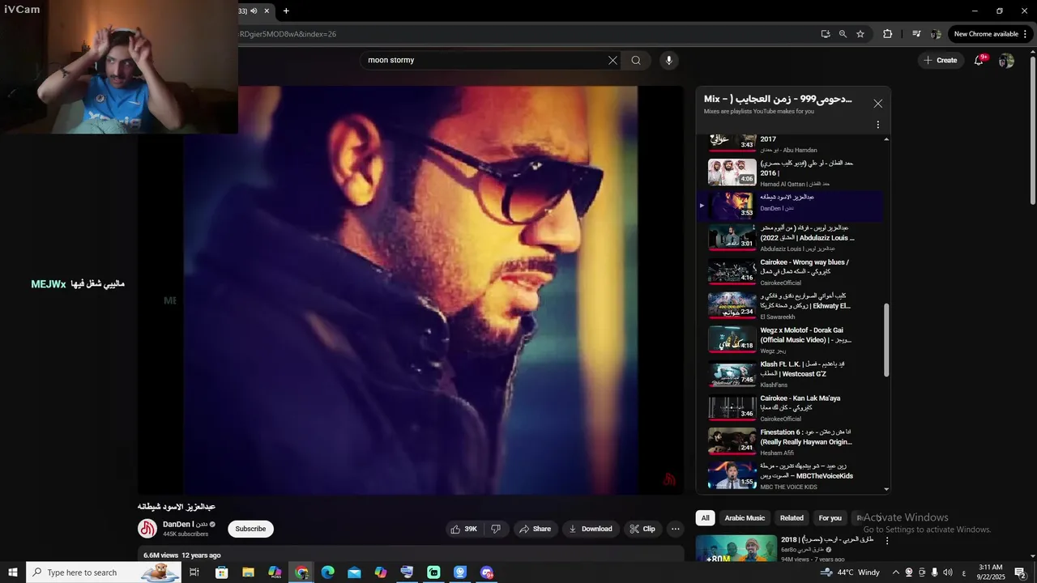Screen dimensions: 1037x583
Task: Open the 3:11 AM taskbar clock
Action: (x=991, y=572)
